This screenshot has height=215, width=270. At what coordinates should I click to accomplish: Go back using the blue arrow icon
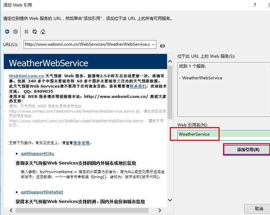7,32
